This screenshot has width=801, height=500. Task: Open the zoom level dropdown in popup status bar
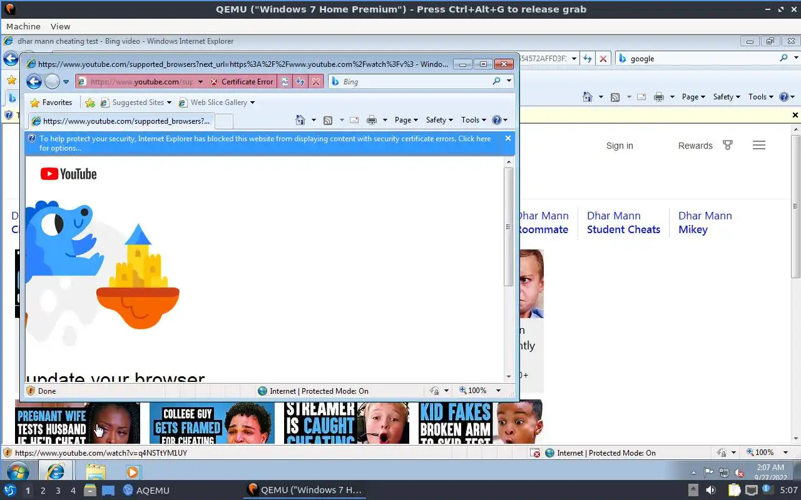498,391
